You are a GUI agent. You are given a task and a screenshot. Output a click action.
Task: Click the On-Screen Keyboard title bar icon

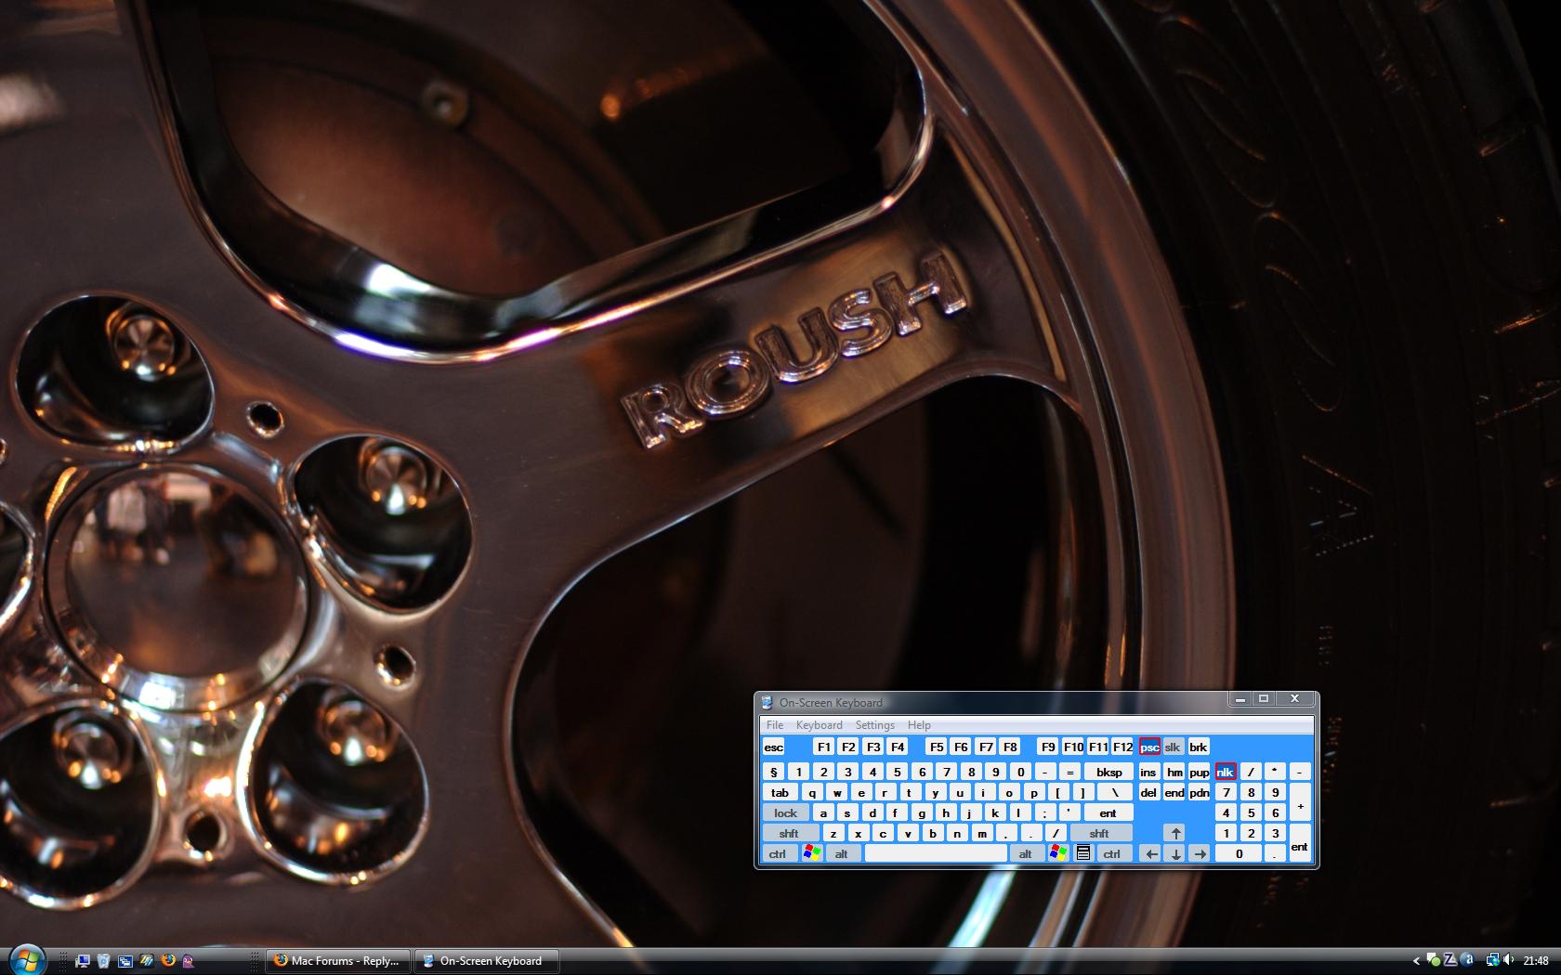(x=767, y=703)
